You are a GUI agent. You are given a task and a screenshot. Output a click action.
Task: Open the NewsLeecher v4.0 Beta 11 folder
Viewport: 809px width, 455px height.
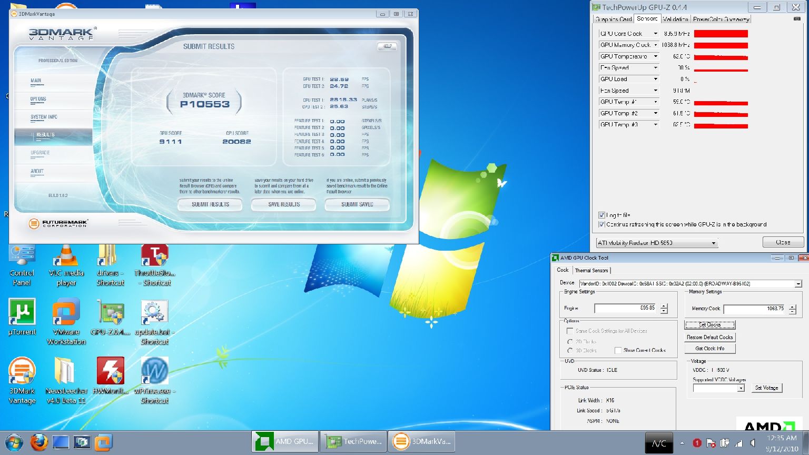point(66,381)
